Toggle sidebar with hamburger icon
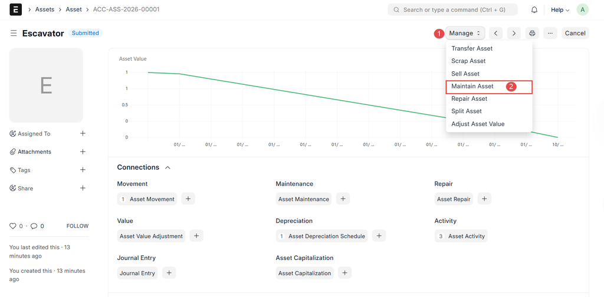 click(x=14, y=34)
